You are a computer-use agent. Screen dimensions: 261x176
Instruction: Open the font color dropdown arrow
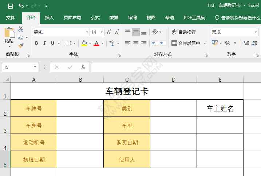[x=103, y=43]
